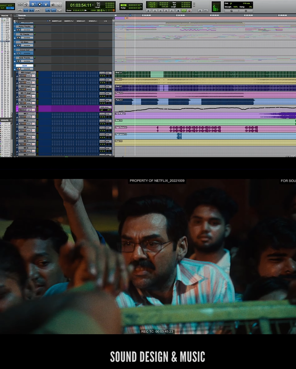This screenshot has width=296, height=369.
Task: Select GRID edit mode
Action: [x=10, y=8]
